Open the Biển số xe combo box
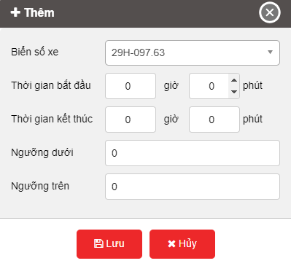The image size is (291, 266). [x=193, y=52]
